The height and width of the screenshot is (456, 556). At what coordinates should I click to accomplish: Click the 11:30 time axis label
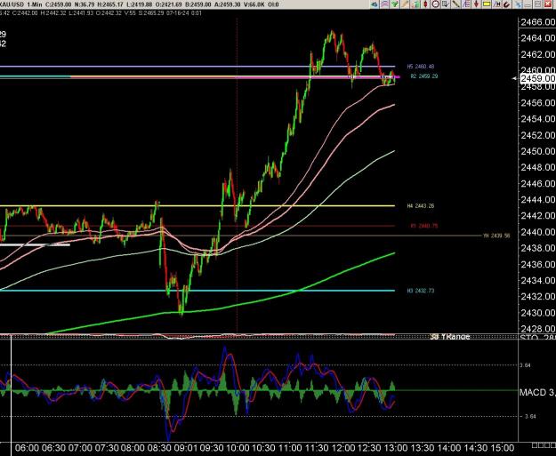pos(318,448)
